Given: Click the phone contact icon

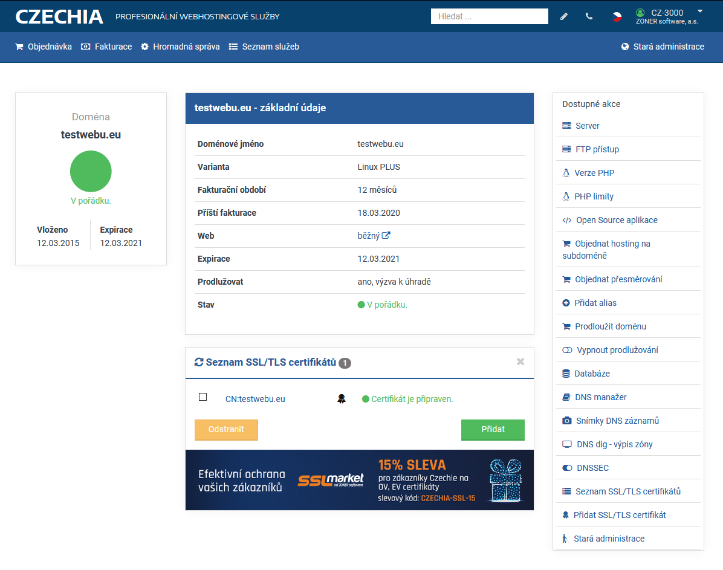Looking at the screenshot, I should point(589,16).
